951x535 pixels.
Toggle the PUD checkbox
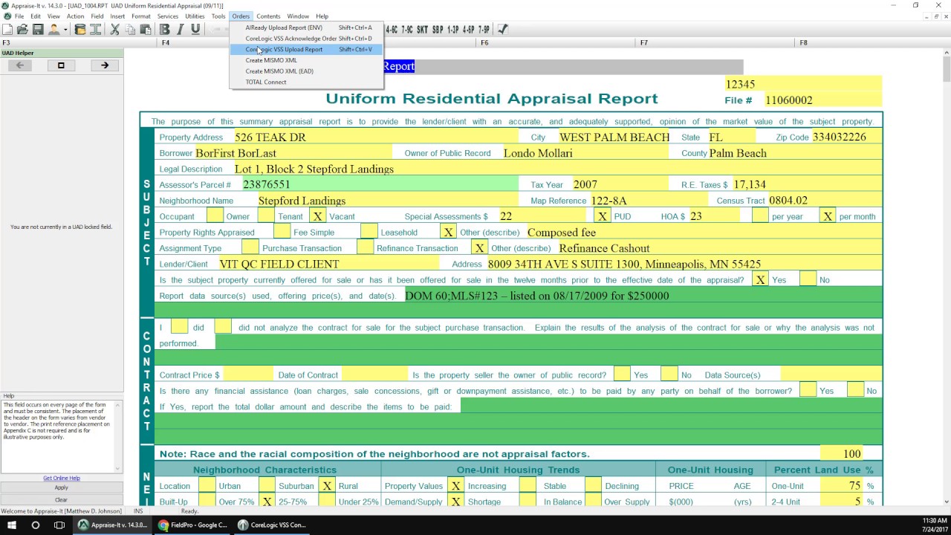tap(603, 216)
